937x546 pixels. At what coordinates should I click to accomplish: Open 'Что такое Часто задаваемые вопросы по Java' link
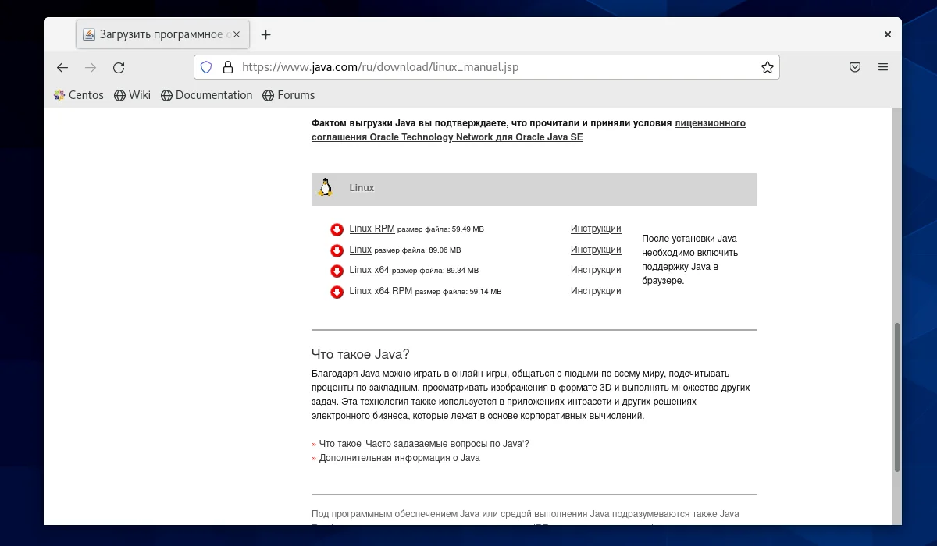pyautogui.click(x=424, y=444)
